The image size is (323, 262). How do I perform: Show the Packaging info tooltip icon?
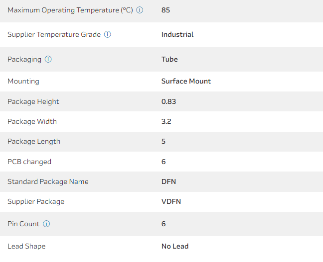point(48,59)
